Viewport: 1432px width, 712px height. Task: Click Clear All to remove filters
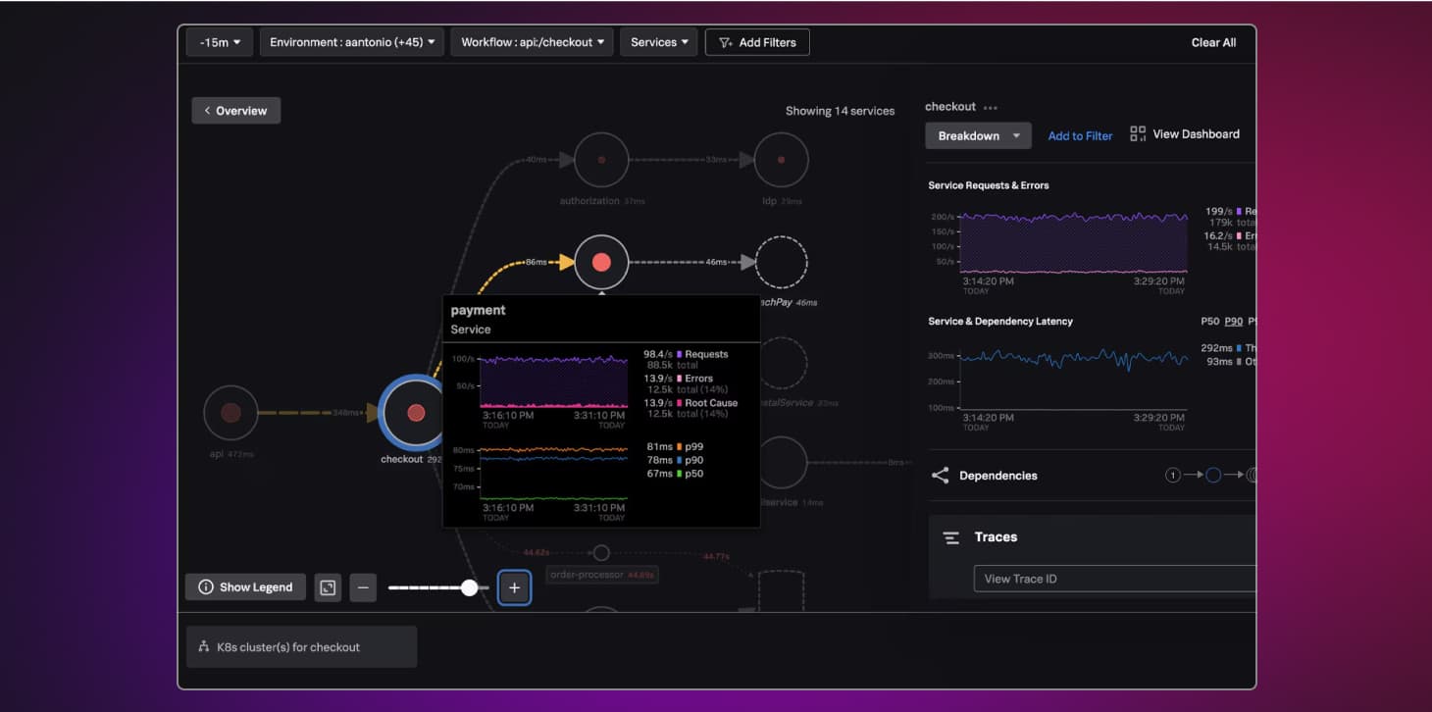pyautogui.click(x=1213, y=41)
